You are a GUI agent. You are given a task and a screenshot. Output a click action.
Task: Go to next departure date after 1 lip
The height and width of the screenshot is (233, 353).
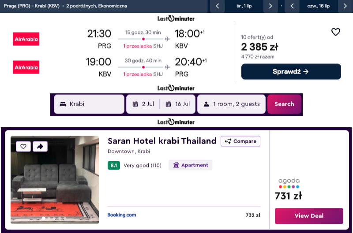(270, 6)
